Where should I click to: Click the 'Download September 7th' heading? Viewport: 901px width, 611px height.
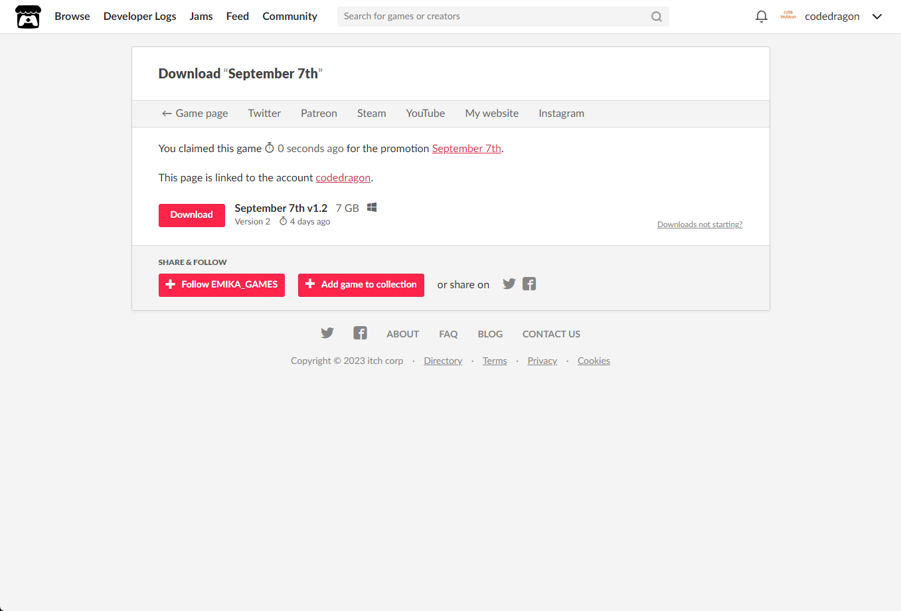(x=240, y=74)
